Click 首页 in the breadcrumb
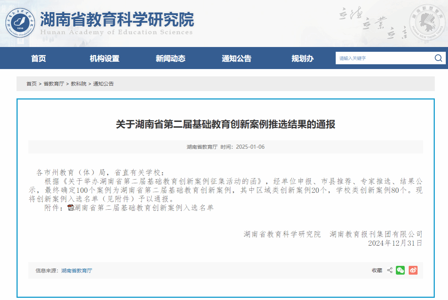 [32, 84]
